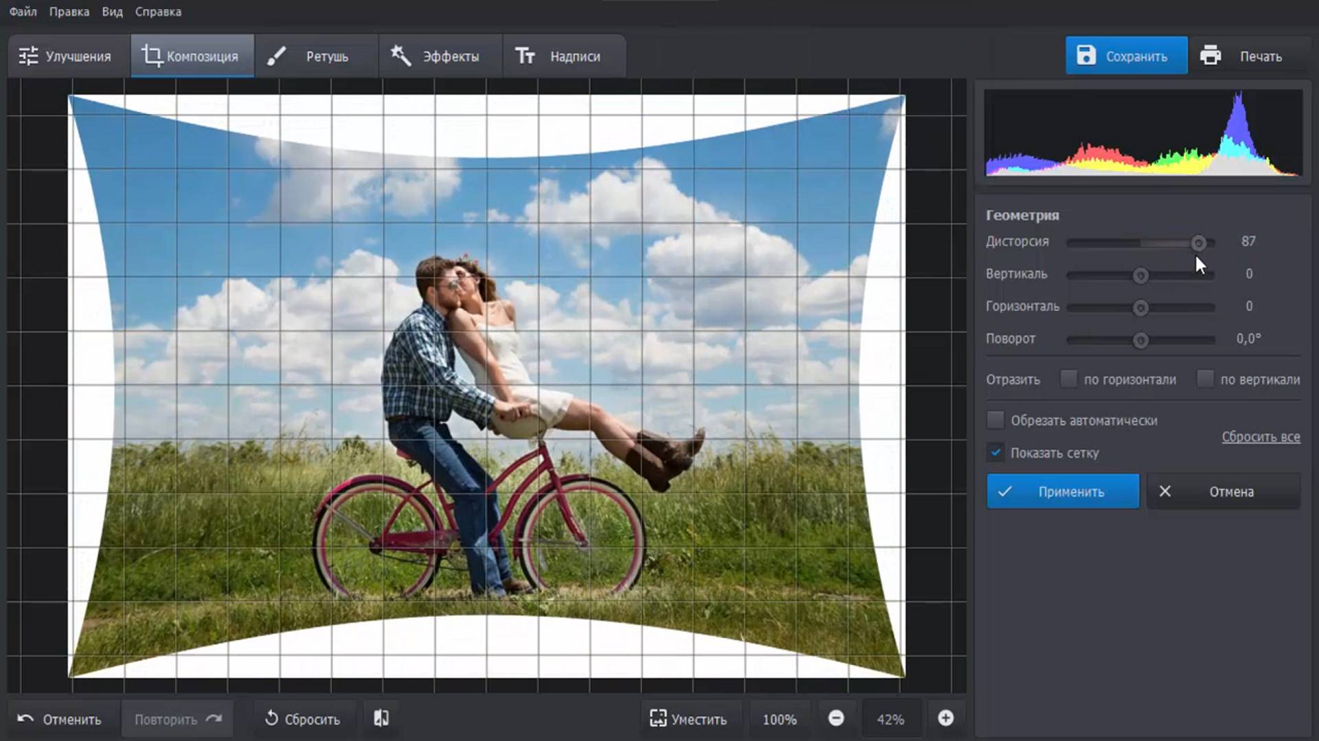The image size is (1319, 741).
Task: Enable flip по горизонтали checkbox
Action: 1068,379
